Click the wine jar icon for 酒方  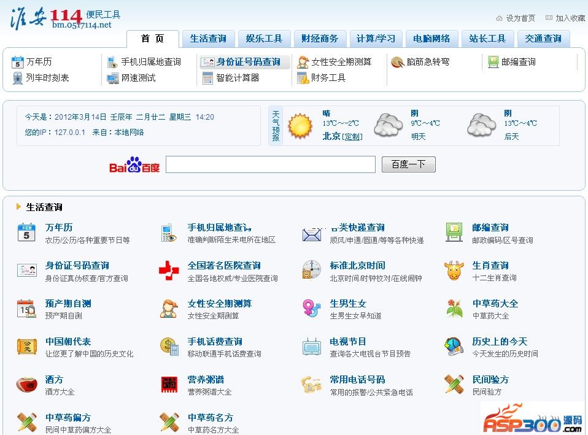point(26,384)
